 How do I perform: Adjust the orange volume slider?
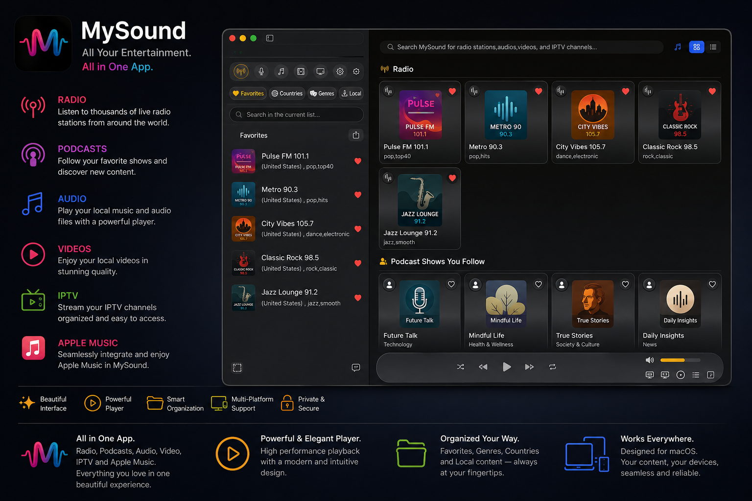pyautogui.click(x=680, y=360)
